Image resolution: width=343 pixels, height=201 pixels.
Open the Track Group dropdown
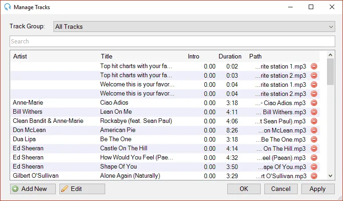(x=194, y=26)
